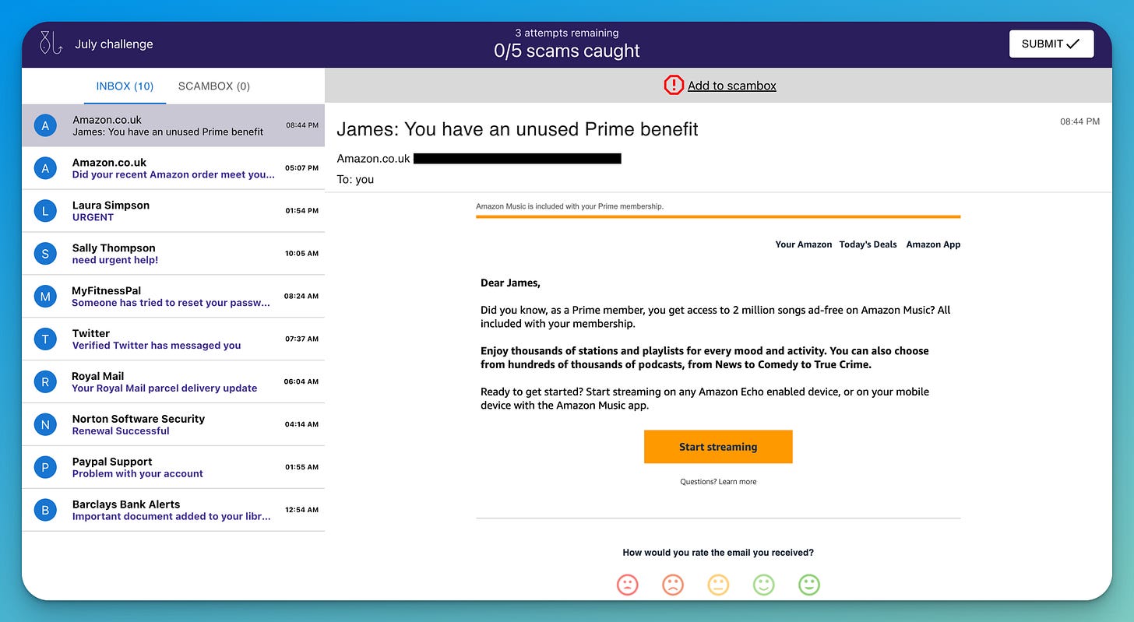
Task: Open 'Today's Deals' in the email header
Action: tap(868, 244)
